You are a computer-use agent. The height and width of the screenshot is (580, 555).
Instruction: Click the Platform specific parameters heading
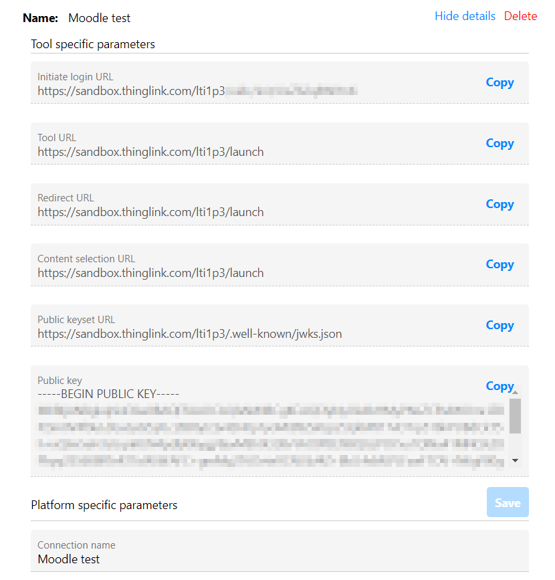pyautogui.click(x=104, y=505)
